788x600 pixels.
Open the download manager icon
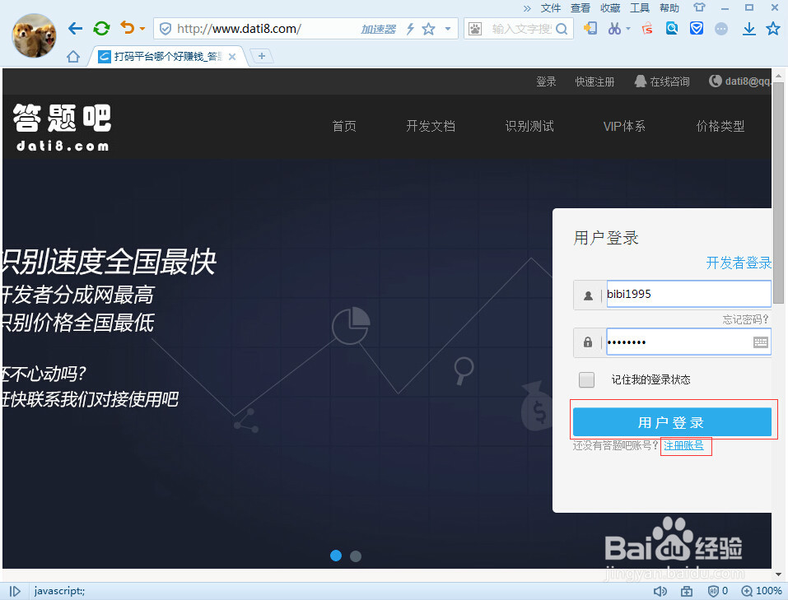(x=750, y=28)
